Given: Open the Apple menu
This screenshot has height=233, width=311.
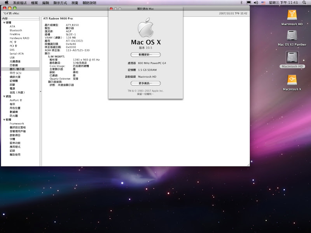Looking at the screenshot, I should pyautogui.click(x=7, y=3).
